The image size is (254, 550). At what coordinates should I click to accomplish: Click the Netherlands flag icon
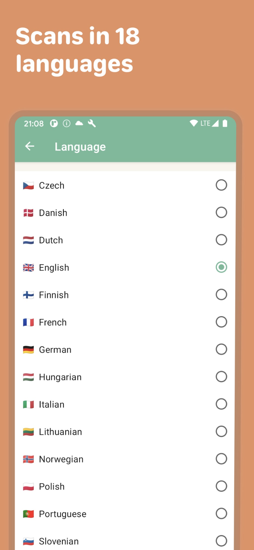[x=28, y=240]
